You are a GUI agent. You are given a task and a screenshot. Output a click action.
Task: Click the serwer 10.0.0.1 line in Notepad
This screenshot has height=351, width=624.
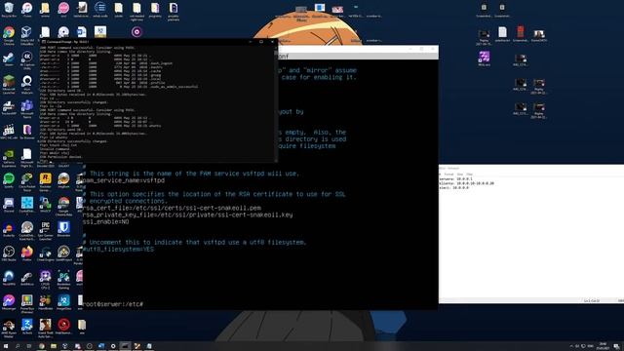click(455, 179)
